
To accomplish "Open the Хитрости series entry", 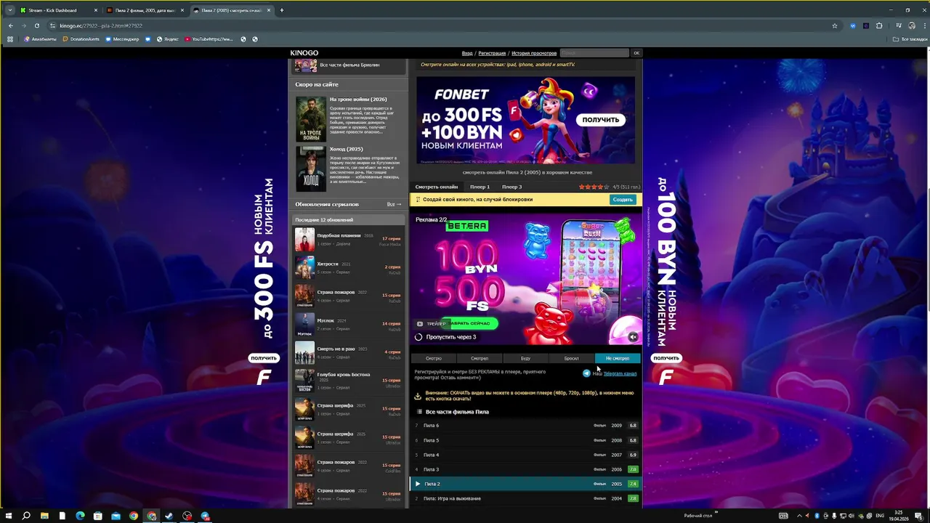I will click(x=348, y=267).
